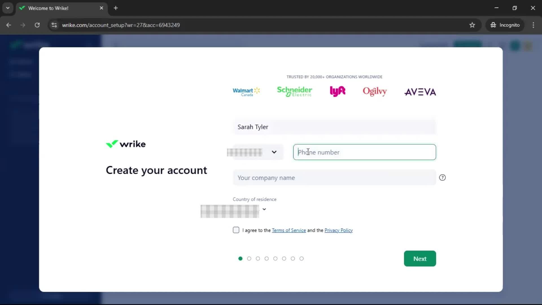This screenshot has width=542, height=305.
Task: Open Chrome's three-dot menu
Action: click(533, 25)
